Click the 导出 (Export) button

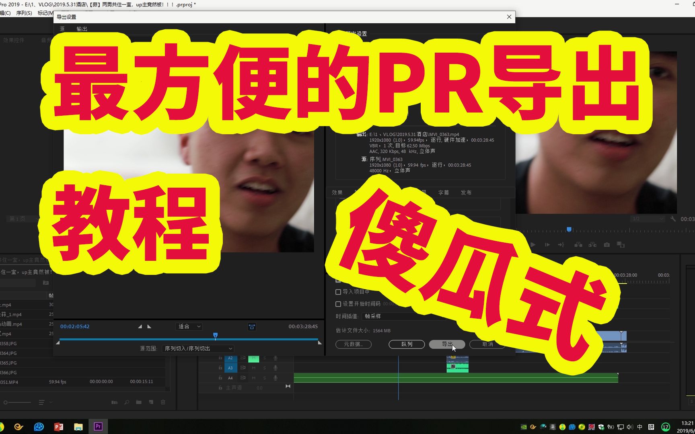(447, 344)
